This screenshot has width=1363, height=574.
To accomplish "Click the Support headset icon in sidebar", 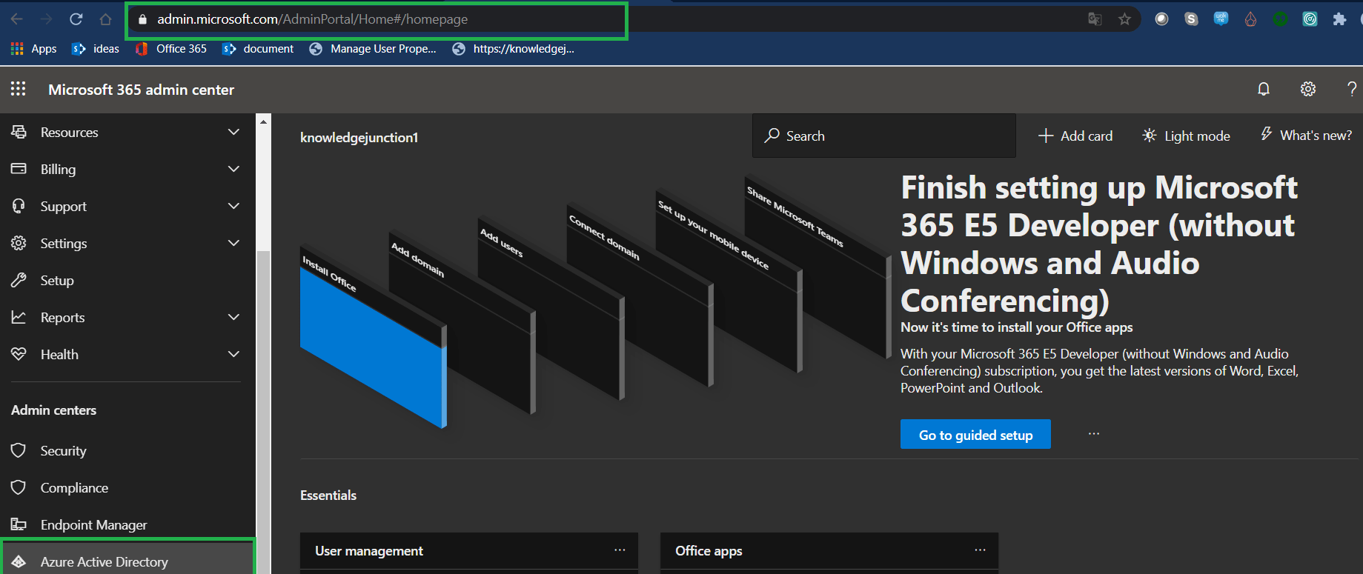I will 19,206.
